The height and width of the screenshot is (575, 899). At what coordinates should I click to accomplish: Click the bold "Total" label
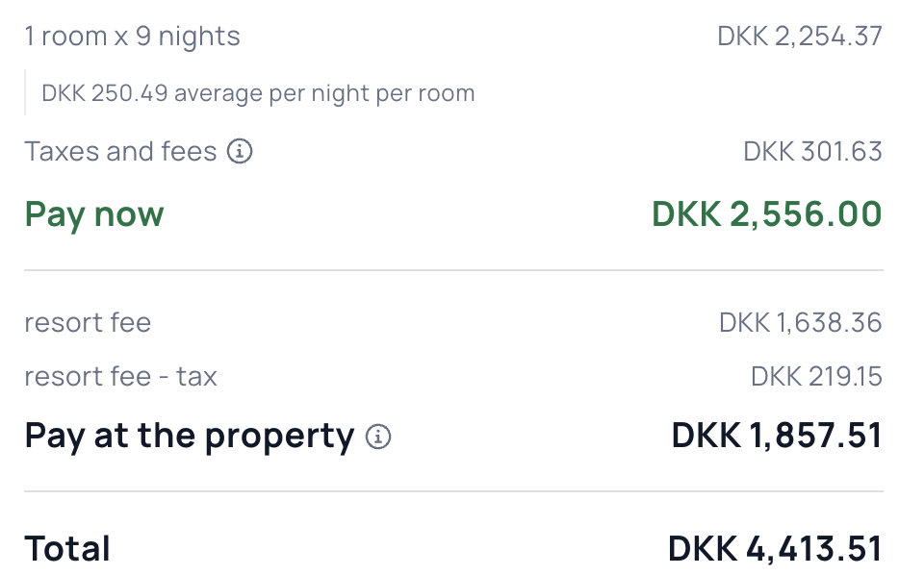[67, 549]
